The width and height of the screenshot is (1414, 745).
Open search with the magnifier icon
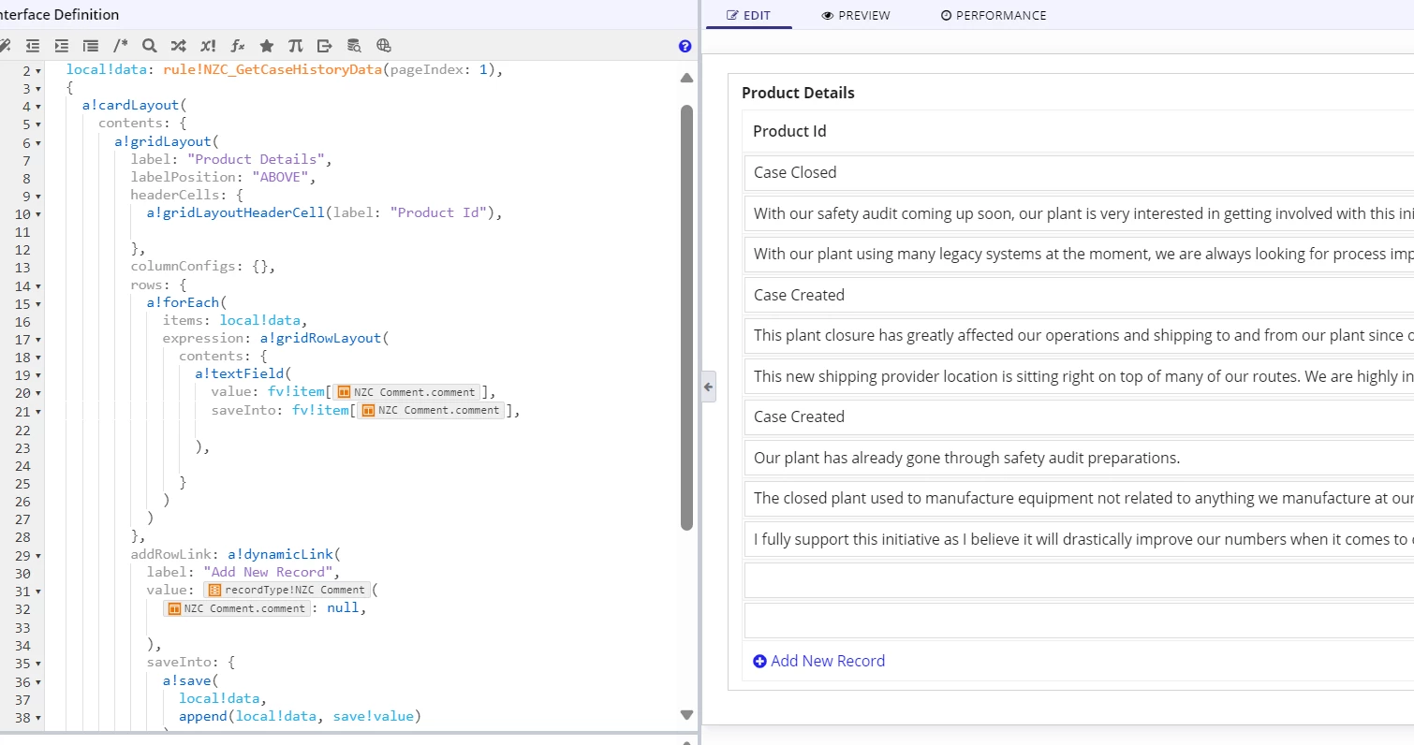(x=149, y=45)
